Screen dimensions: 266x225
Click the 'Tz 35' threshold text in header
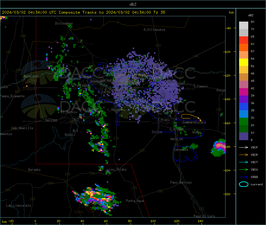coord(159,12)
